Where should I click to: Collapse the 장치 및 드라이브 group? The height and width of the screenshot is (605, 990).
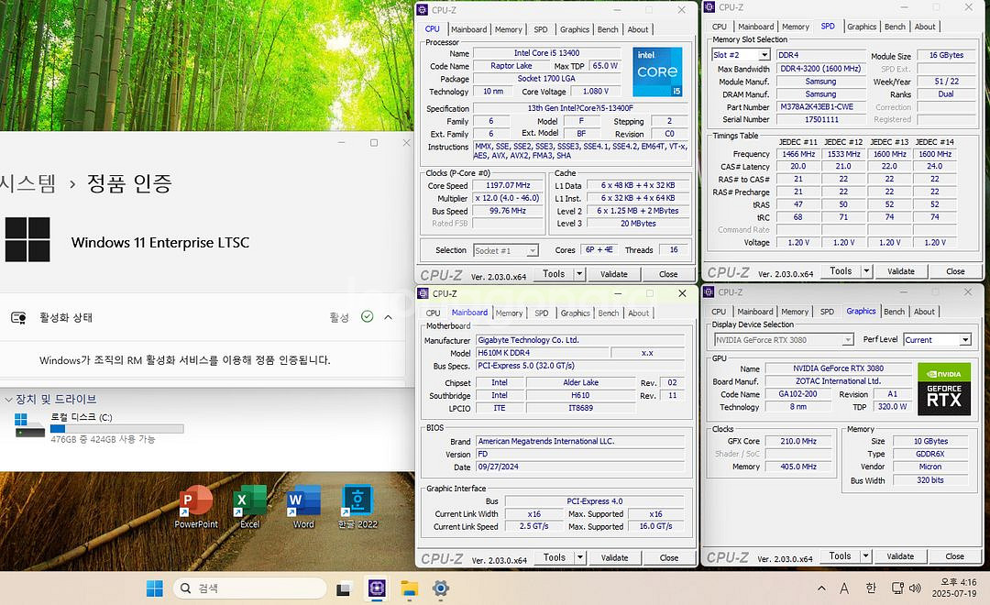click(9, 399)
